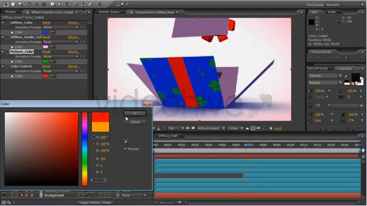Click the FF0000 hex color field

pos(100,181)
